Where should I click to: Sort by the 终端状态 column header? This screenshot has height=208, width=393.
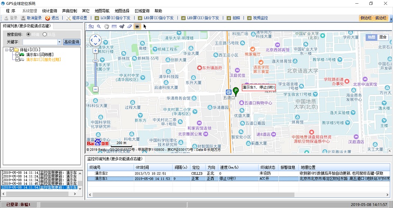pyautogui.click(x=269, y=167)
